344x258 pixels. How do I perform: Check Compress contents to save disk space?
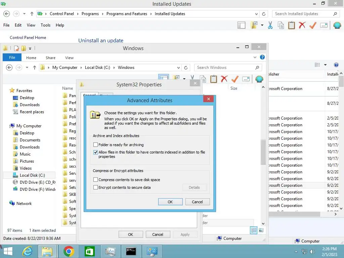pos(95,179)
